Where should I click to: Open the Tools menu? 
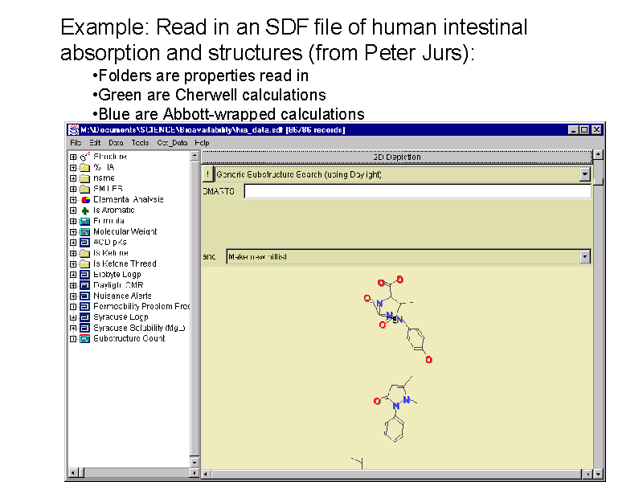coord(140,142)
